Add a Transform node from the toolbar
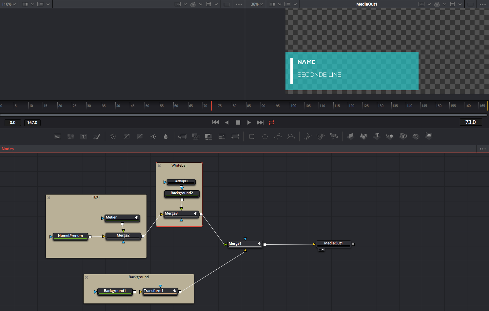The image size is (489, 311). (235, 136)
